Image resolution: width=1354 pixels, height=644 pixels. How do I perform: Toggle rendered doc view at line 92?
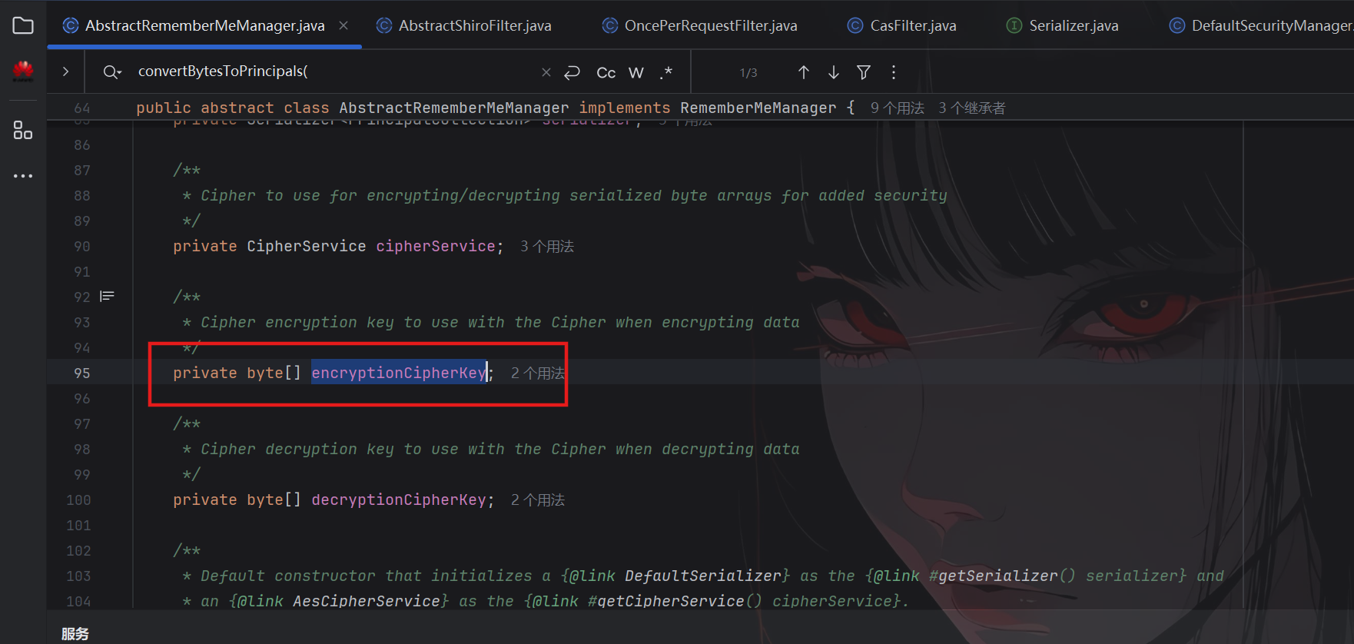tap(108, 297)
